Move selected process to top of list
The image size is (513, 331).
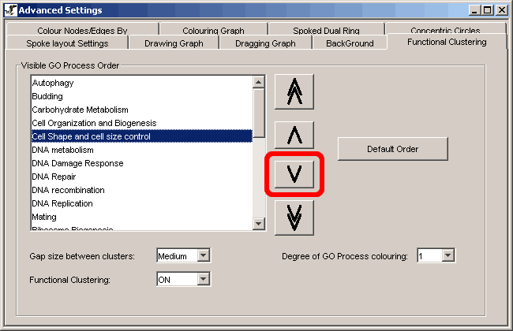coord(294,94)
